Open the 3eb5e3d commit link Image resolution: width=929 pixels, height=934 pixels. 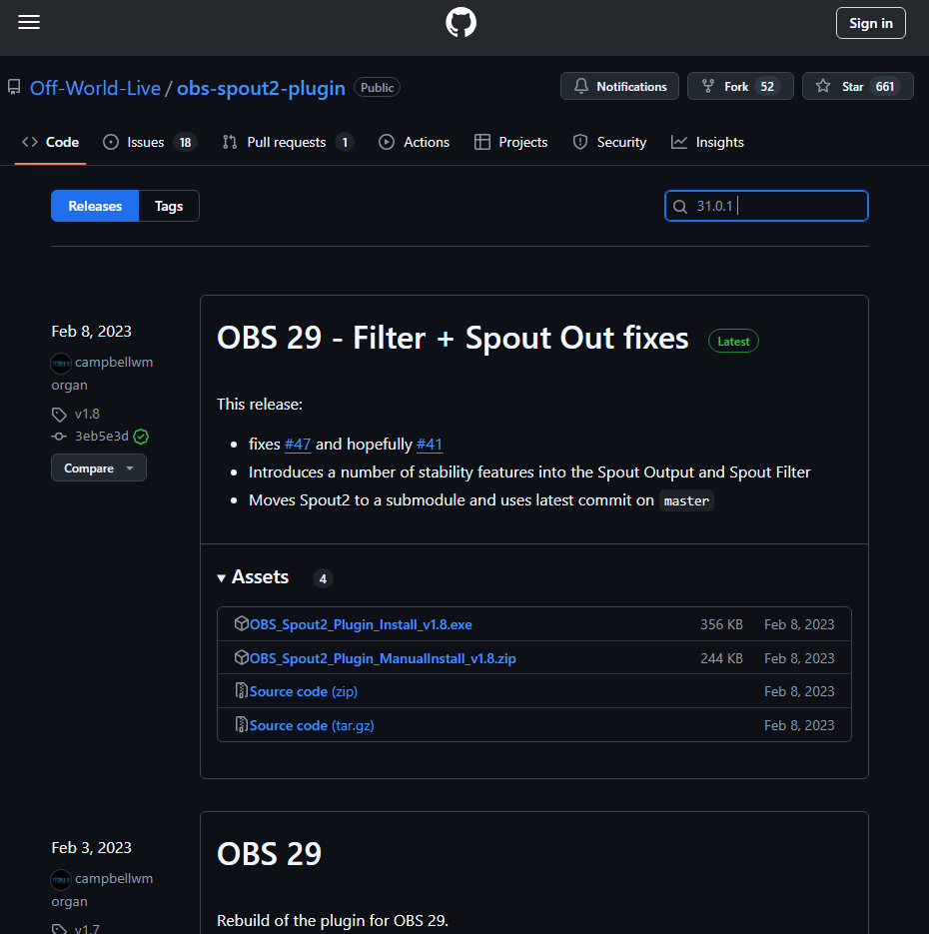pos(102,437)
